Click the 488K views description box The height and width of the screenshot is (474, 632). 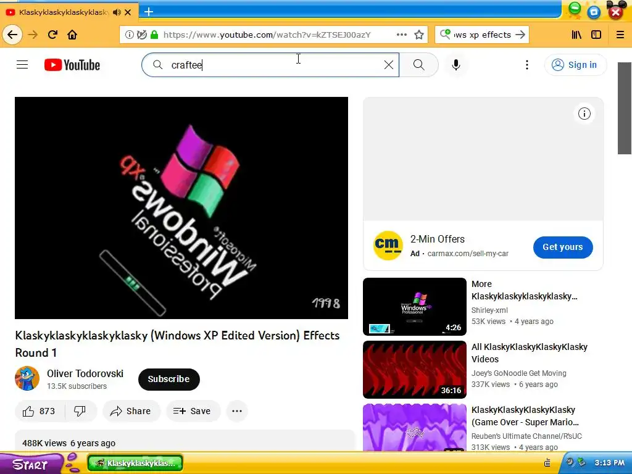coord(185,441)
